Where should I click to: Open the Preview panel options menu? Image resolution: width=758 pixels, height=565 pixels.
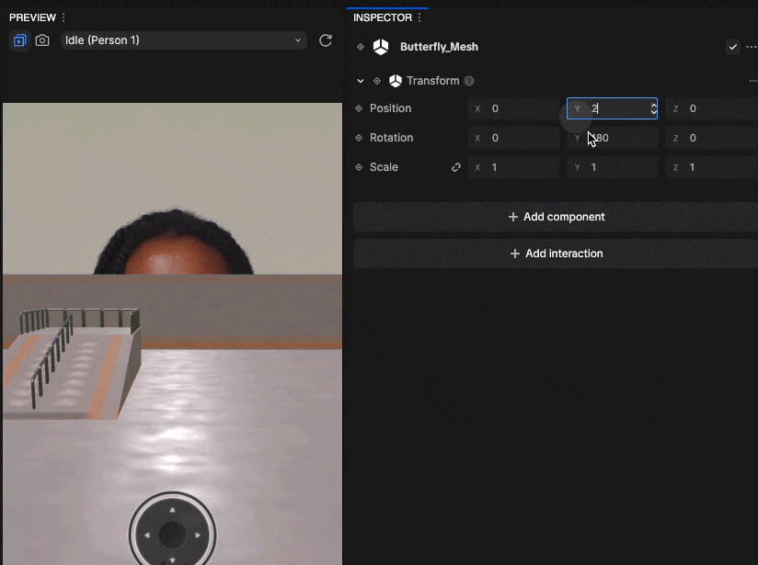coord(63,17)
